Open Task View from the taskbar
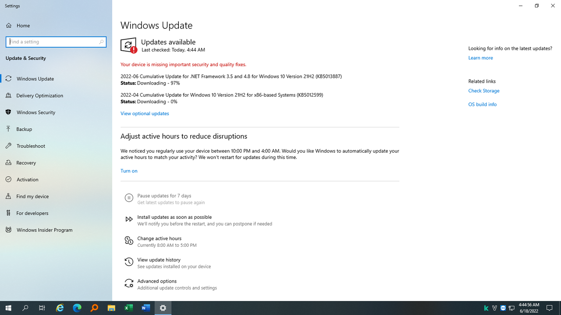The height and width of the screenshot is (315, 561). [42, 308]
